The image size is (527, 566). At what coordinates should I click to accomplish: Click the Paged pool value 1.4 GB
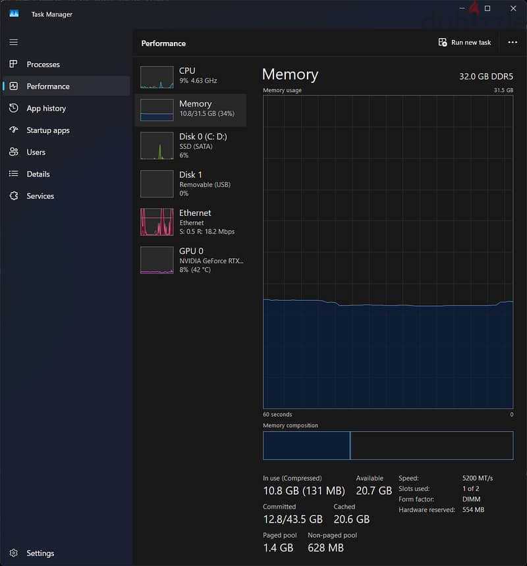click(278, 548)
